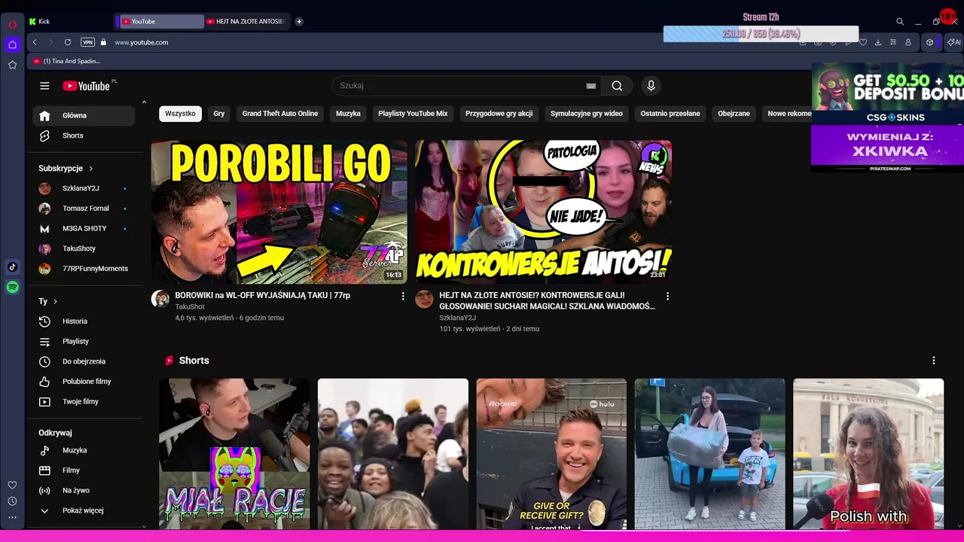Open Shorts section three-dots menu

(934, 361)
